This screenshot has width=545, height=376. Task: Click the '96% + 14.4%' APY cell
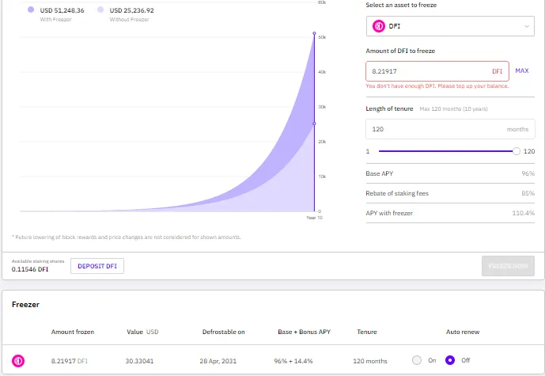pos(293,361)
